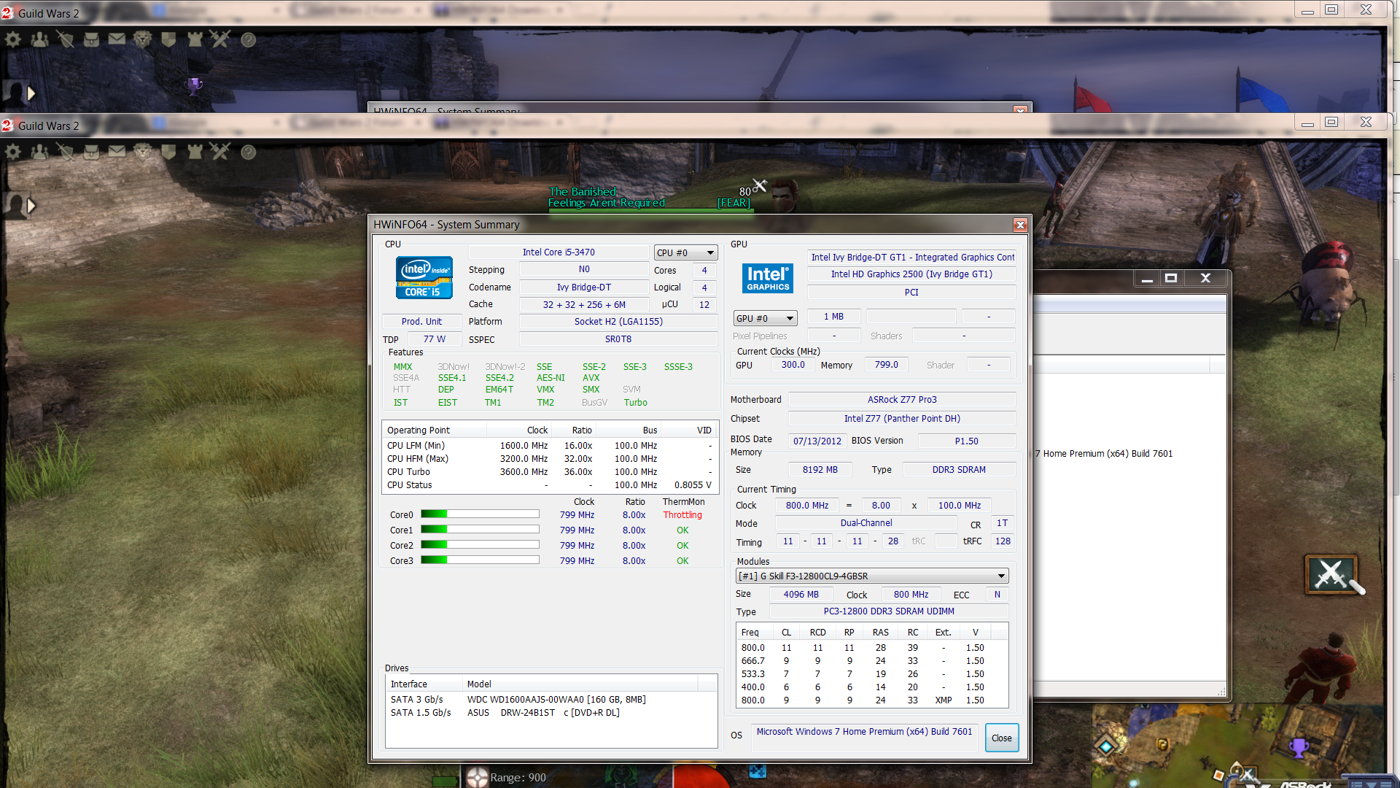Viewport: 1400px width, 788px height.
Task: Click the Prod. Unit button
Action: tap(421, 322)
